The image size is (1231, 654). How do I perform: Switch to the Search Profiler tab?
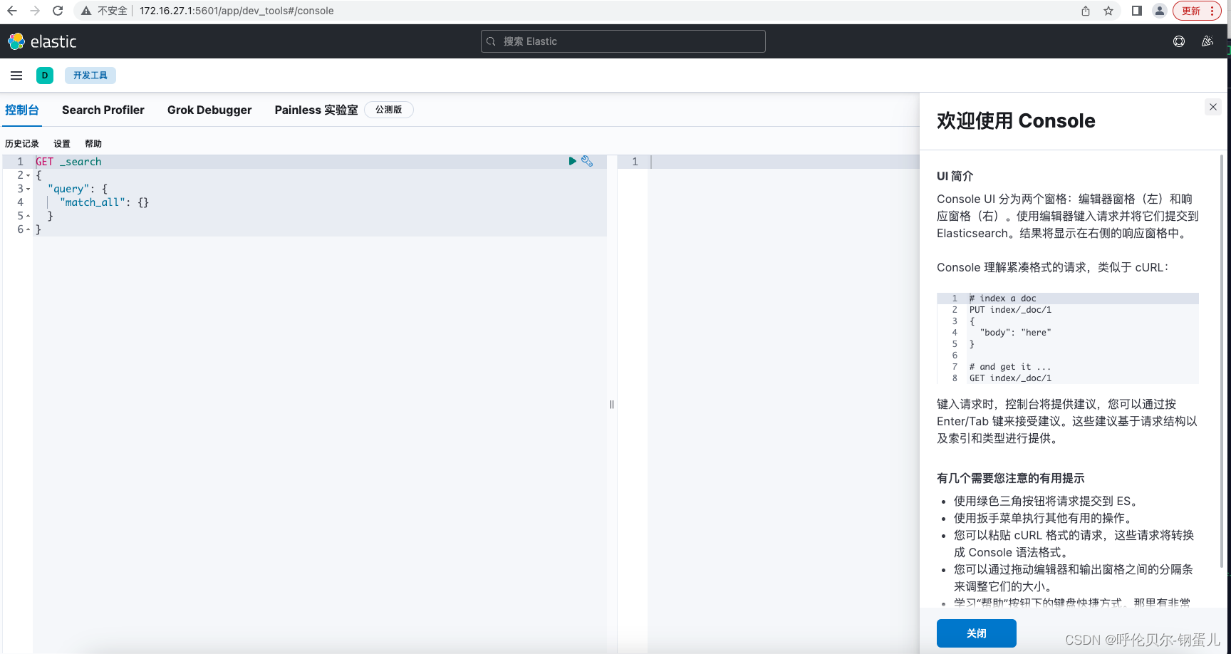(103, 110)
